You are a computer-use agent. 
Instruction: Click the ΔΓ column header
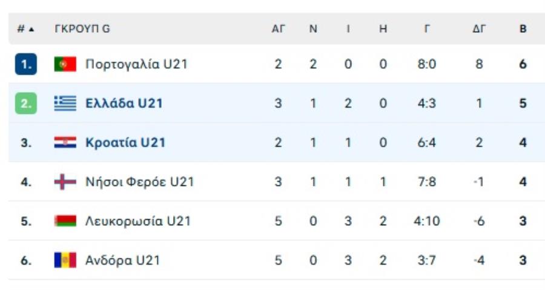click(479, 29)
